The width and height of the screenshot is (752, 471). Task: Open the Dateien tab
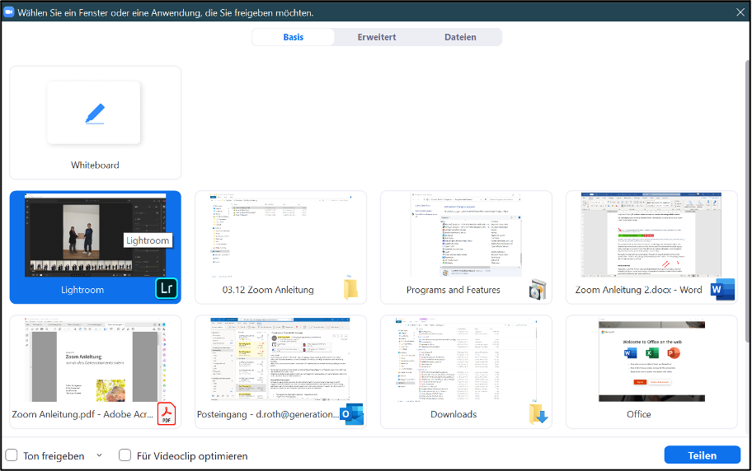(x=460, y=37)
